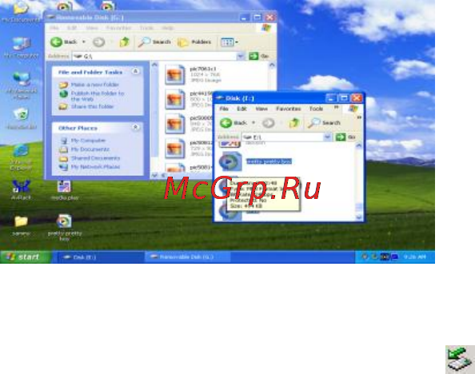Click scroll up arrow in G: file list
This screenshot has width=475, height=374.
(272, 65)
